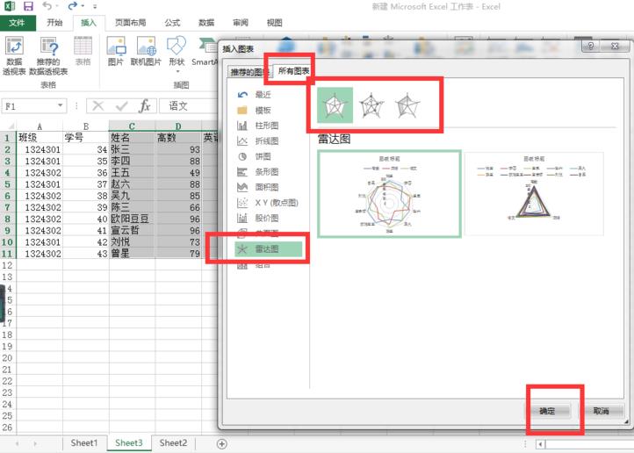Click the 联机图片 online pictures icon

coord(146,51)
